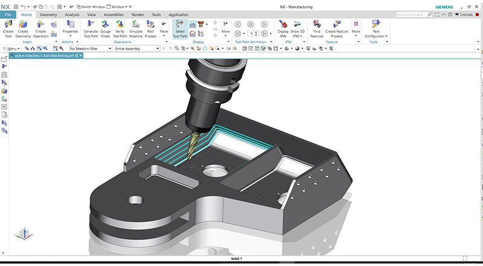Open Create Feature Process
The width and height of the screenshot is (483, 266).
(337, 29)
